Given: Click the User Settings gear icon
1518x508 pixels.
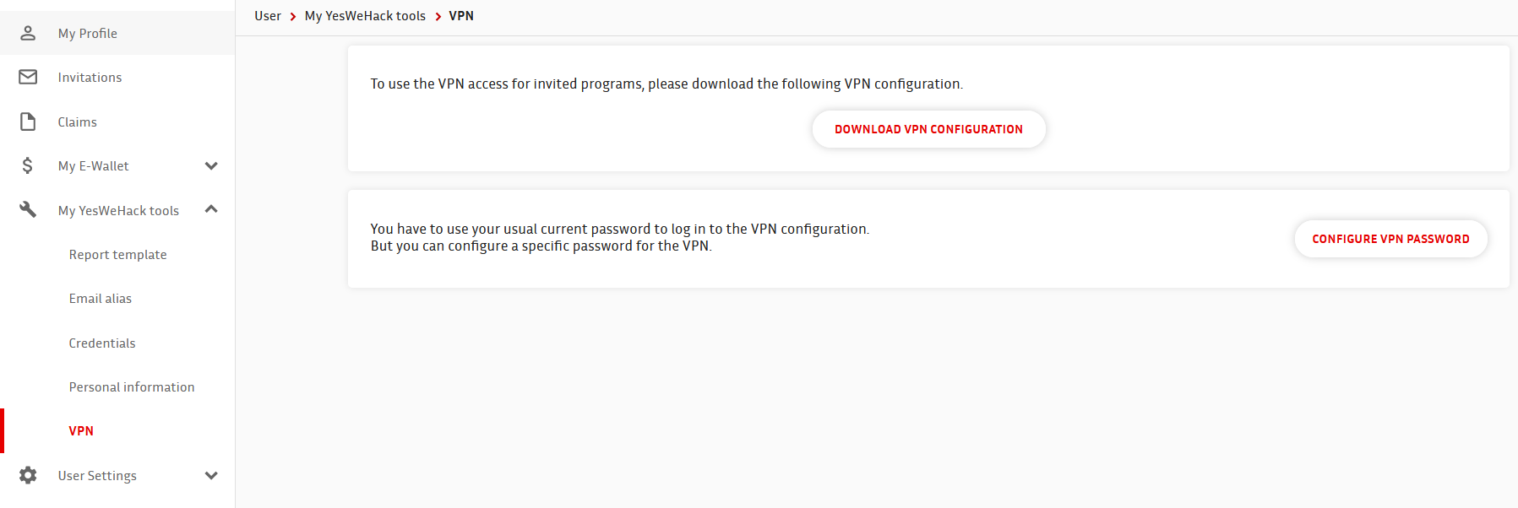Looking at the screenshot, I should pyautogui.click(x=28, y=475).
